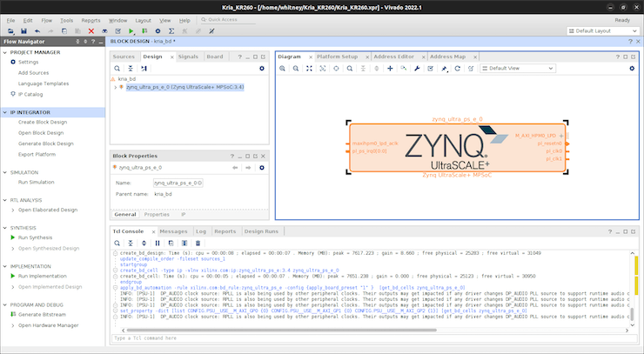This screenshot has height=354, width=644.
Task: Click the pin icon in Diagram toolbar
Action: (444, 69)
